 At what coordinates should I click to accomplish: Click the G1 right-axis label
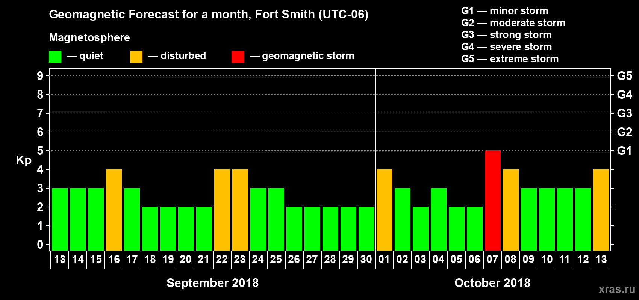point(624,151)
